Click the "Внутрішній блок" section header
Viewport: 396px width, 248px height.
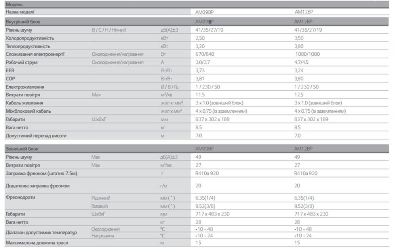coord(23,22)
